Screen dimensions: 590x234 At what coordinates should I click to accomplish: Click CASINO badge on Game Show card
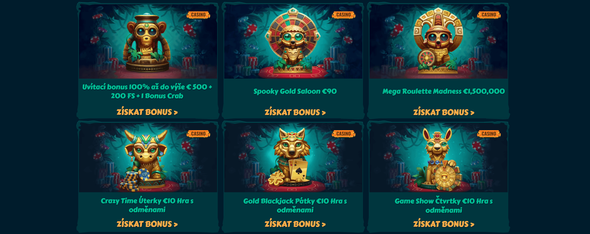(x=489, y=134)
